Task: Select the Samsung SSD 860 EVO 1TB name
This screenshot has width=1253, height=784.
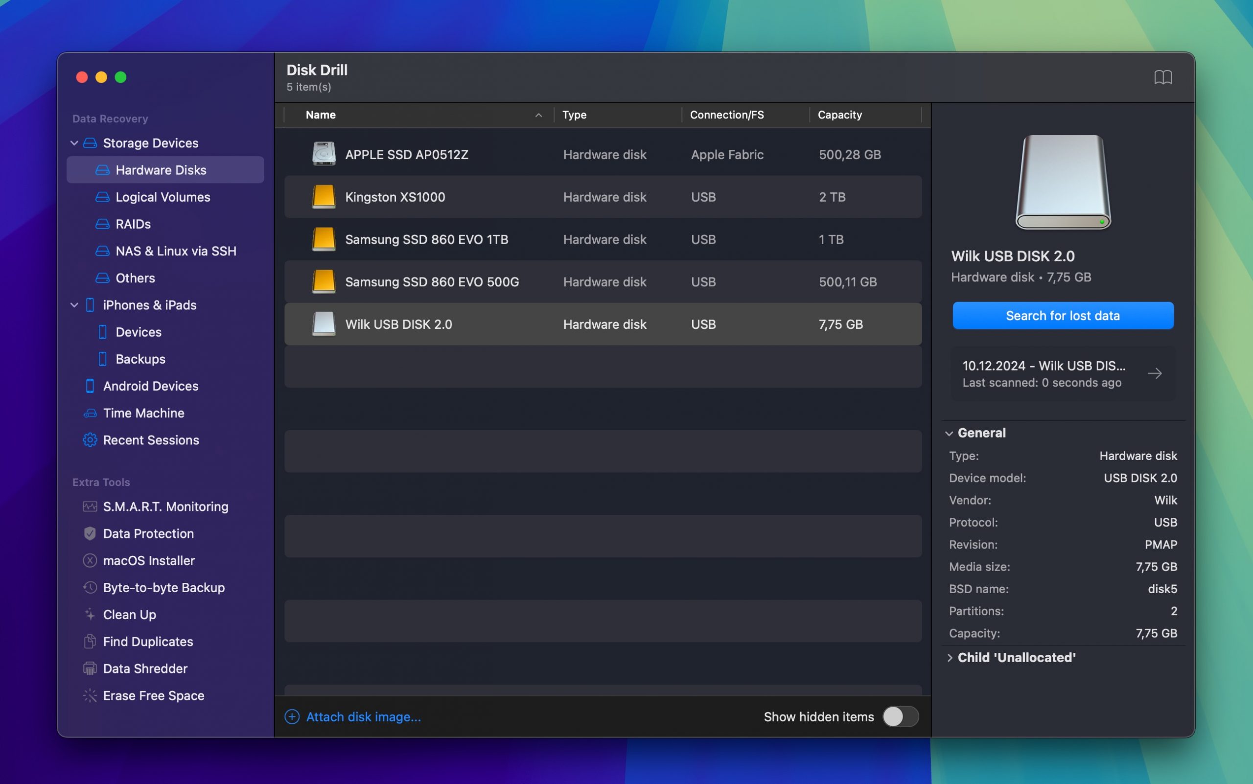Action: (426, 240)
